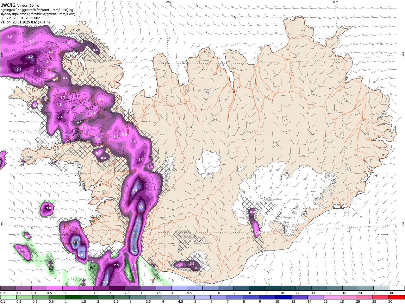Click the 2.4 precipitation value on the map

pos(60,117)
